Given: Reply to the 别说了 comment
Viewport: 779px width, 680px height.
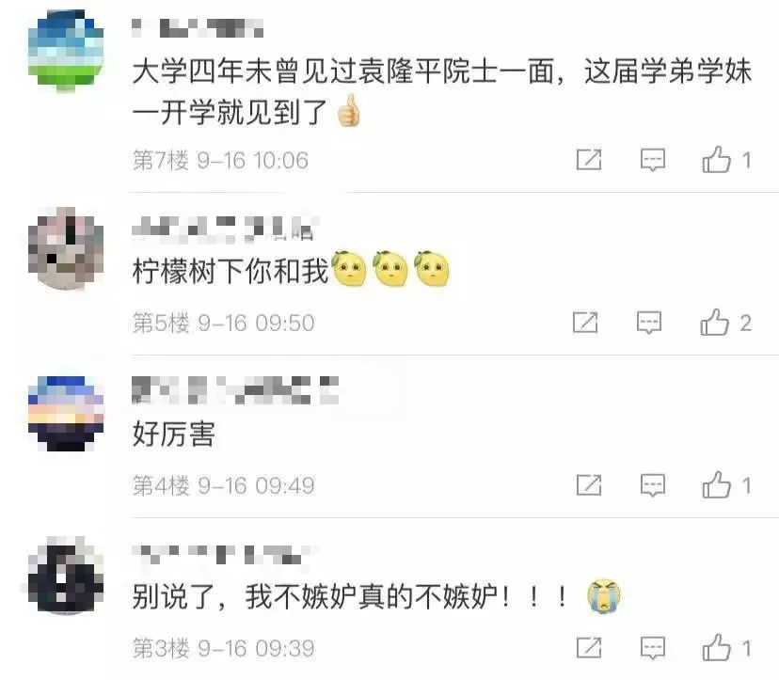Looking at the screenshot, I should (652, 648).
